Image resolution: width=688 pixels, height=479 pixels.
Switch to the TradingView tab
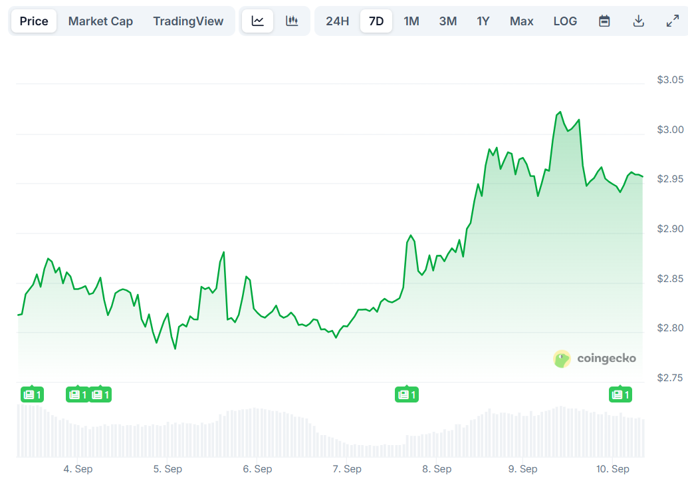(188, 21)
